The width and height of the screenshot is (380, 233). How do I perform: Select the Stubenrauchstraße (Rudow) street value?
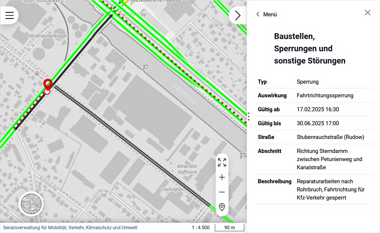point(330,137)
